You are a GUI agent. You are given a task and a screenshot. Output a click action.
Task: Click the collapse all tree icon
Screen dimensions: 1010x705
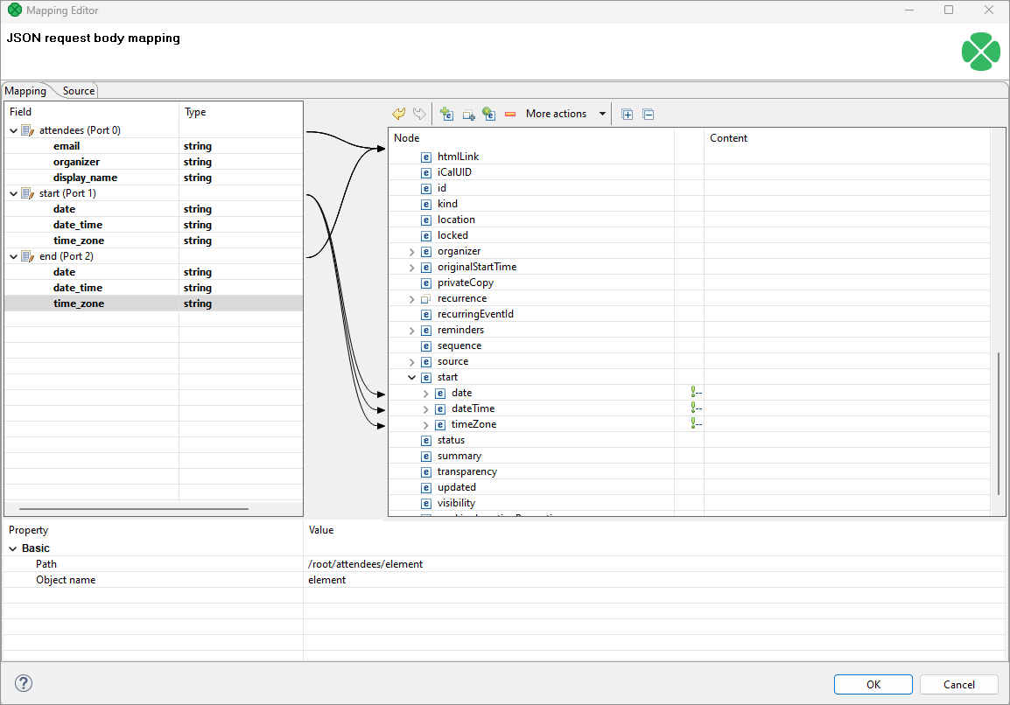coord(648,113)
